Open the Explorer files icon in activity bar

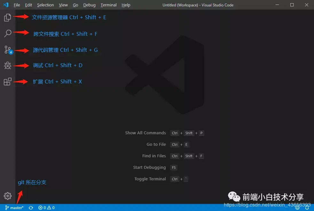8,17
